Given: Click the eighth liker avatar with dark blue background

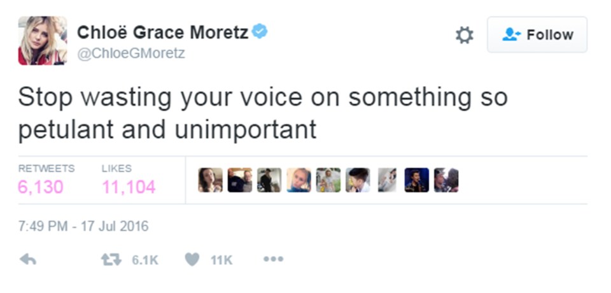Looking at the screenshot, I should click(x=416, y=180).
